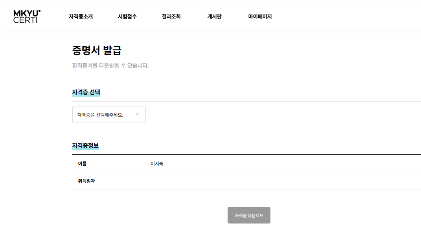Image resolution: width=421 pixels, height=240 pixels.
Task: Click the name value 이지숙
Action: [x=157, y=163]
